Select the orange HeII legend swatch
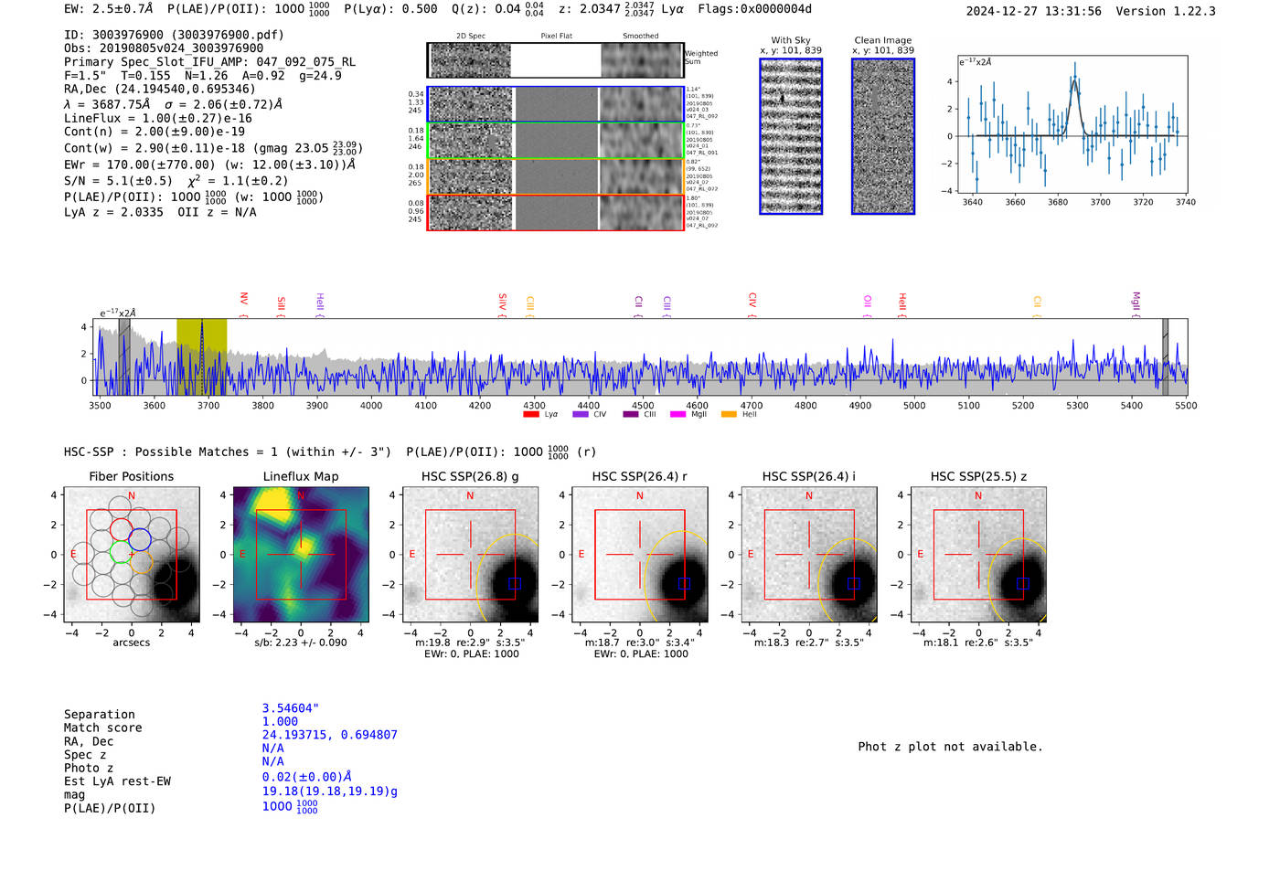This screenshot has height=871, width=1280. pyautogui.click(x=729, y=414)
